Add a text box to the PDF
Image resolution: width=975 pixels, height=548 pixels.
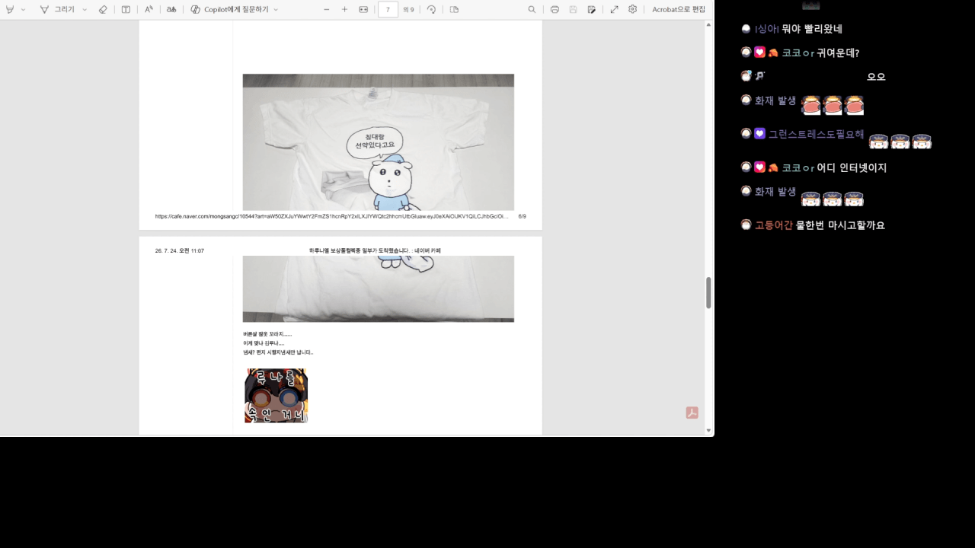[x=126, y=9]
